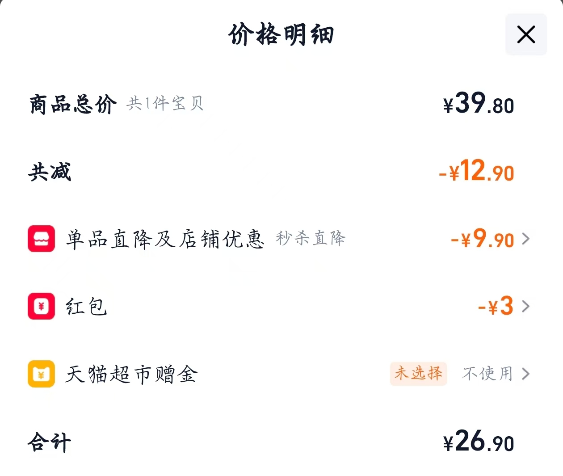Expand the 红包 row arrow

click(526, 306)
